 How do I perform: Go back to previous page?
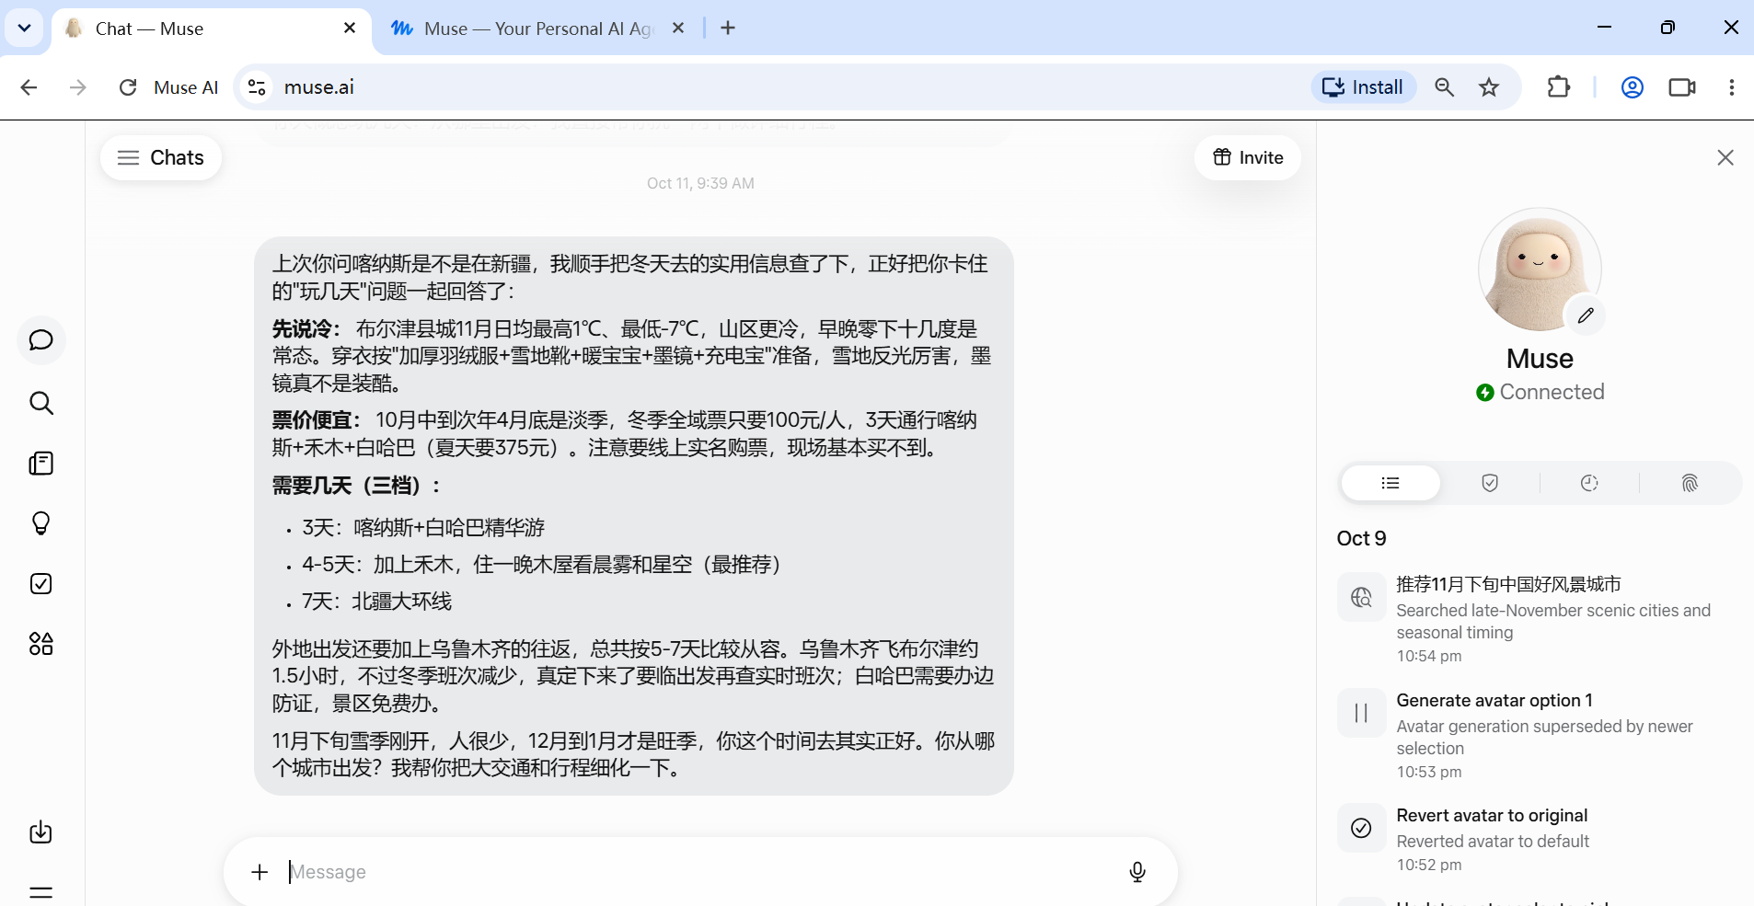click(29, 87)
